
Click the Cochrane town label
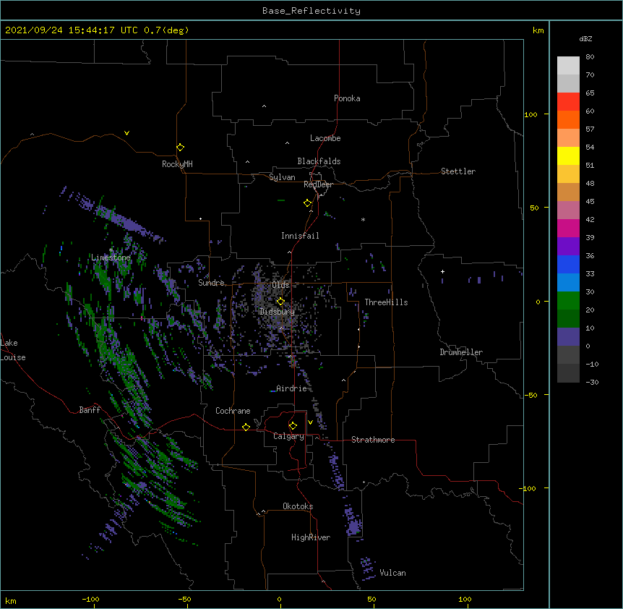(x=233, y=411)
